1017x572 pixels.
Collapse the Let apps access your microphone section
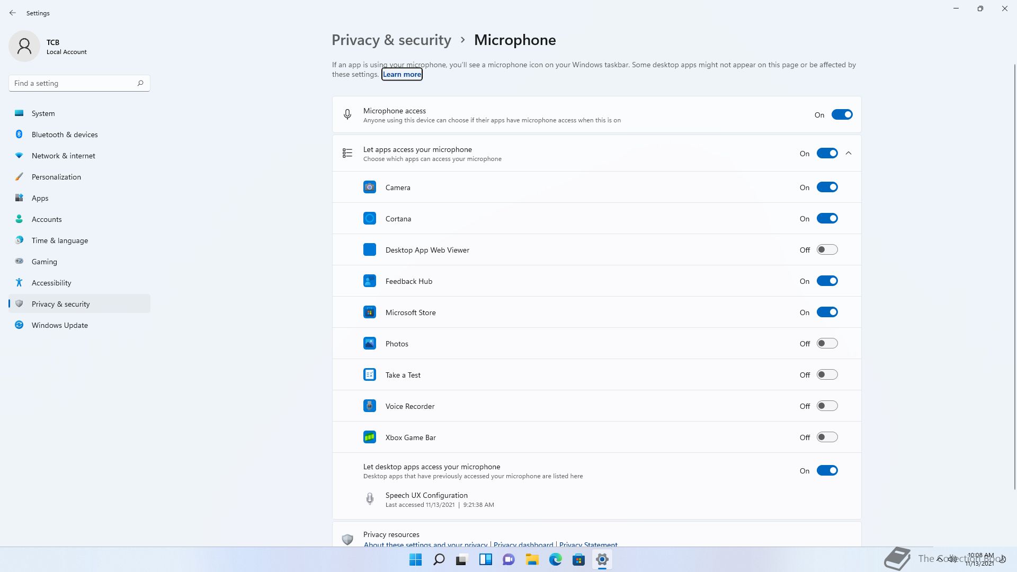tap(849, 154)
